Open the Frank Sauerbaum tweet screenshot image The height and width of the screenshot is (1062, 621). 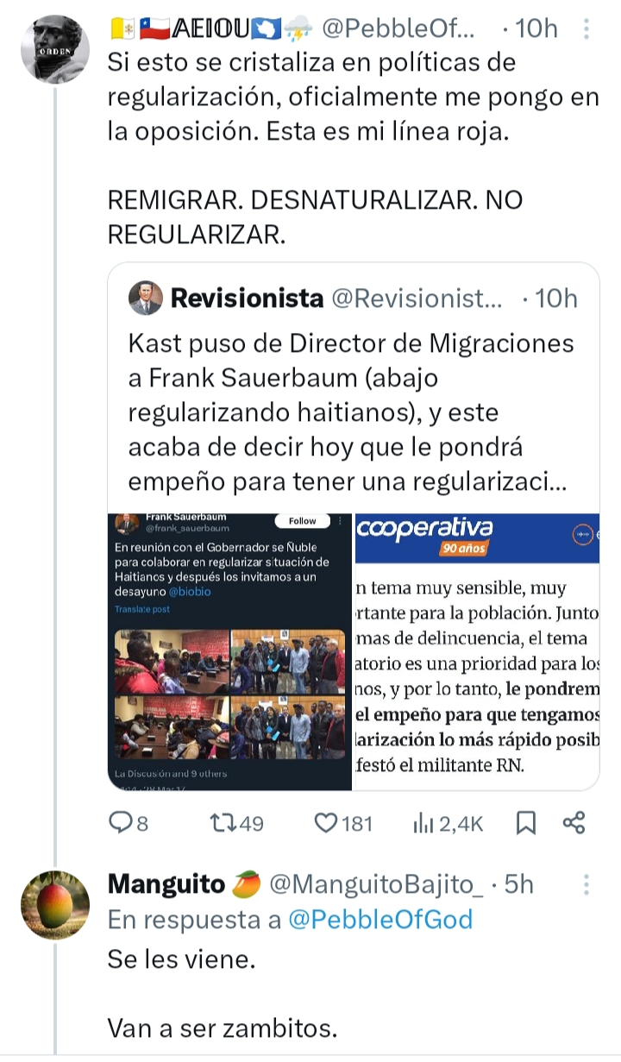pos(230,651)
